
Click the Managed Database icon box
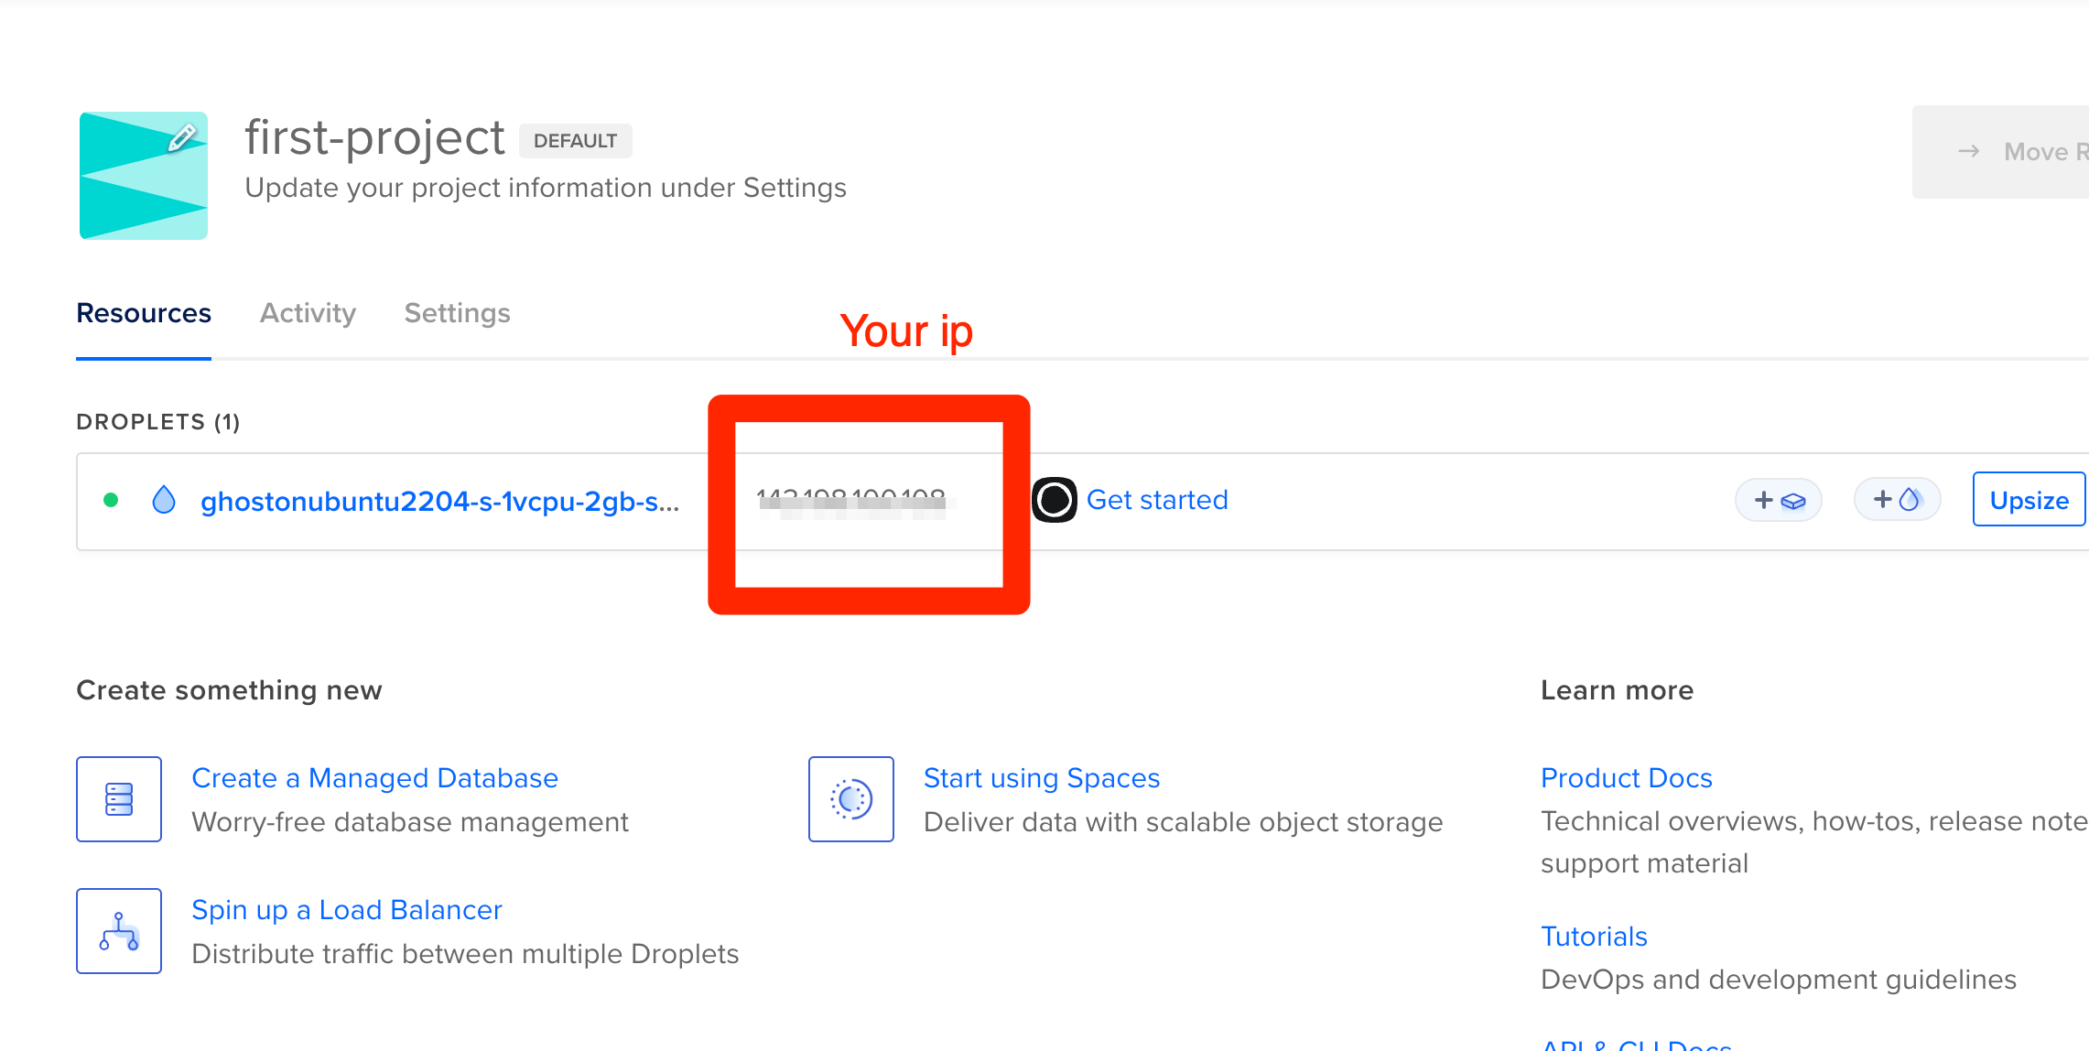119,798
